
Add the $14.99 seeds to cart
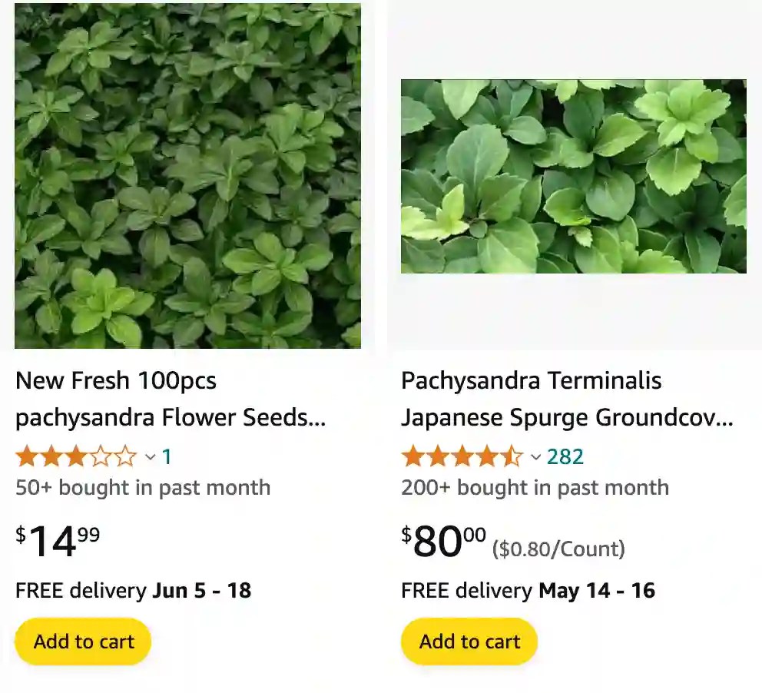[81, 641]
